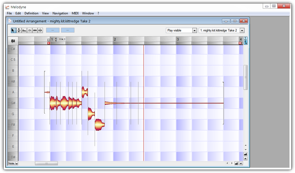295x173 pixels.
Task: Click the C5 key on pitch ruler
Action: point(13,59)
